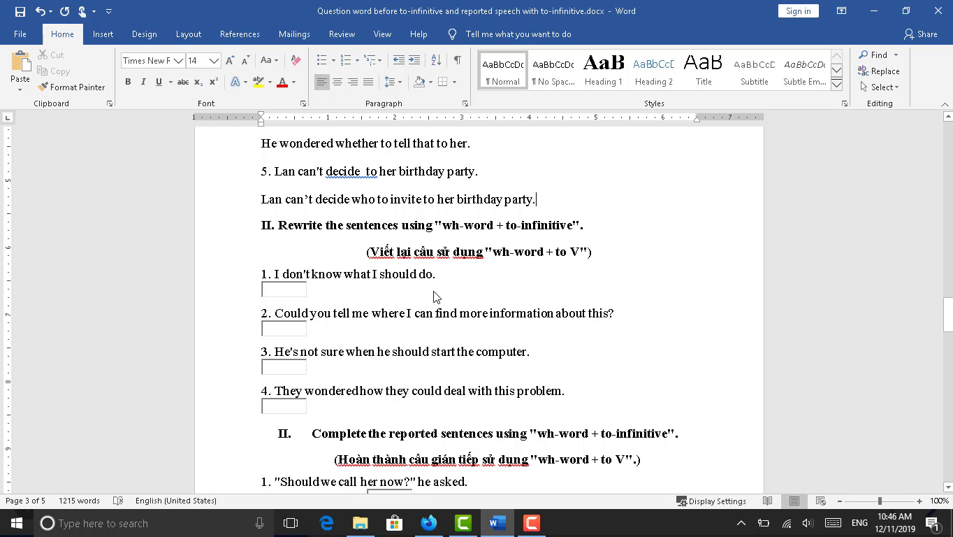Click the Strikethrough icon
This screenshot has height=537, width=953.
(x=183, y=83)
